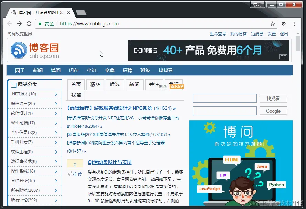
Task: Click the Google search button
Action: pyautogui.click(x=273, y=111)
